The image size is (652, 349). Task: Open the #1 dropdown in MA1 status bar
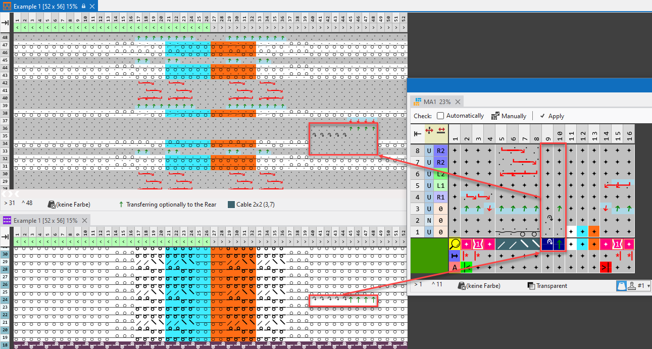point(644,286)
